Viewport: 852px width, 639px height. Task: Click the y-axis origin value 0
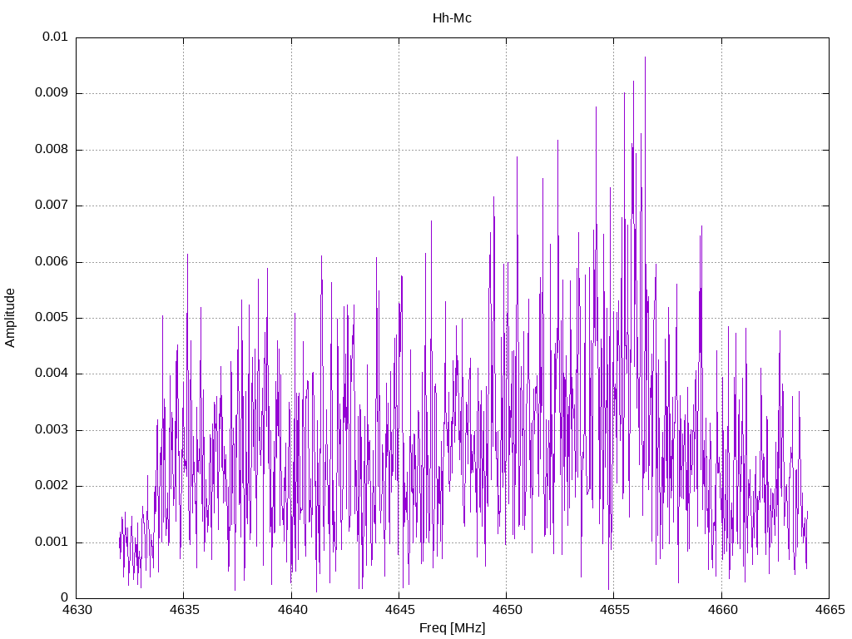64,598
